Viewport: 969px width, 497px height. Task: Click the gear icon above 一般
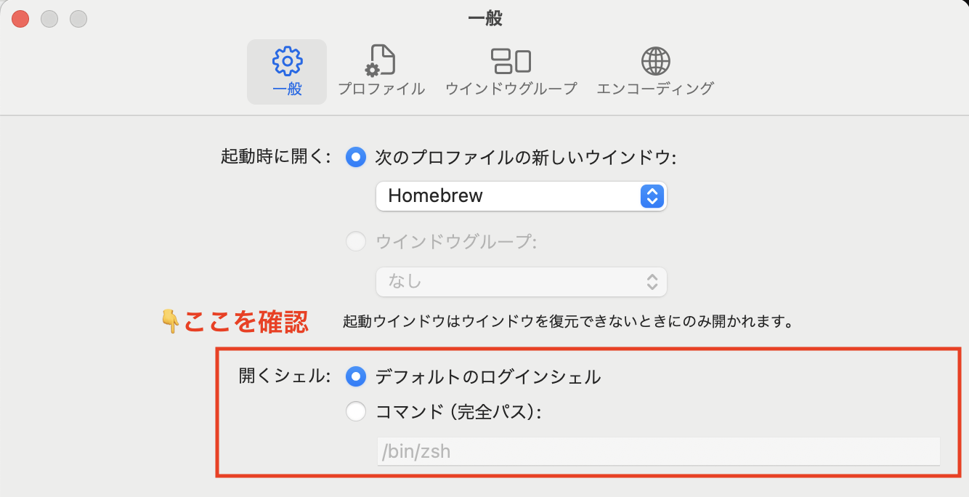286,61
